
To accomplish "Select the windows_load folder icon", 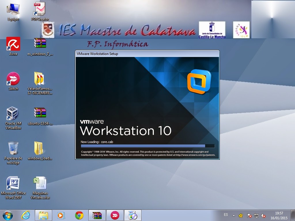I will coord(40,151).
